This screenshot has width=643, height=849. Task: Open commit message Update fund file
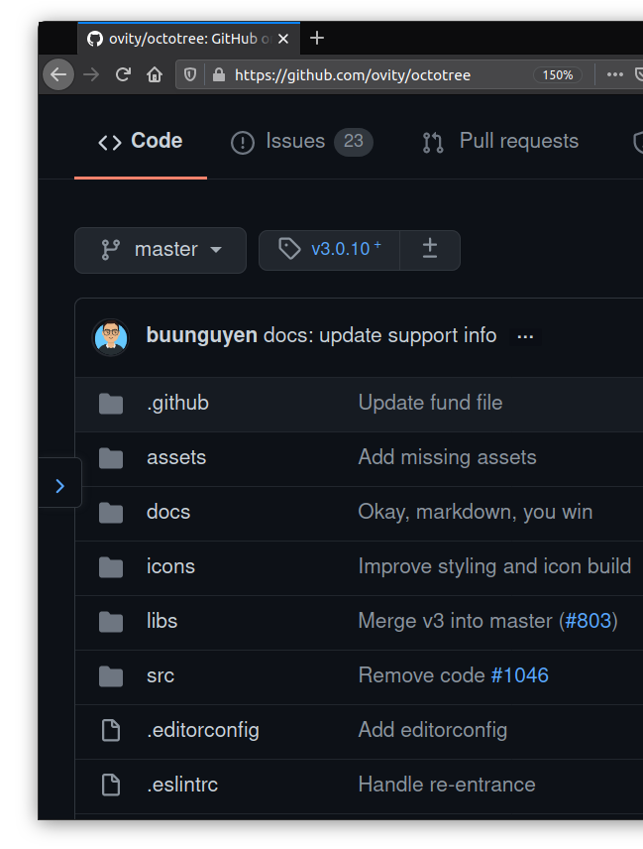(430, 403)
